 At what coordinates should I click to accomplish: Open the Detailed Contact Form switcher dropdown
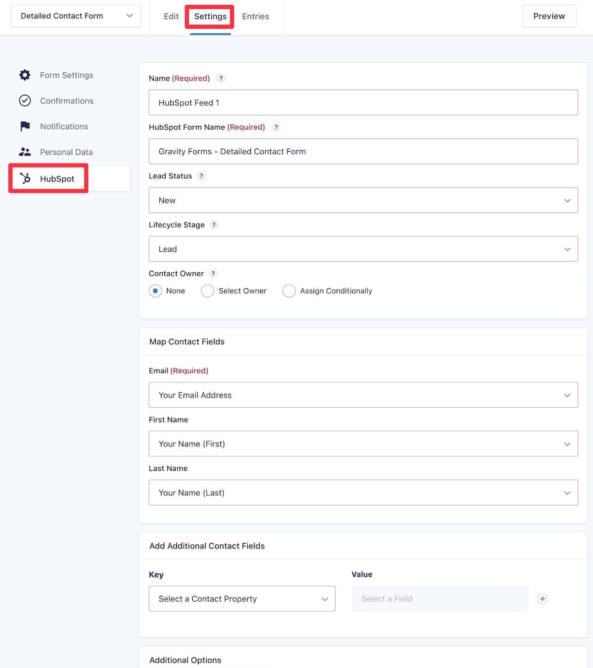coord(76,16)
